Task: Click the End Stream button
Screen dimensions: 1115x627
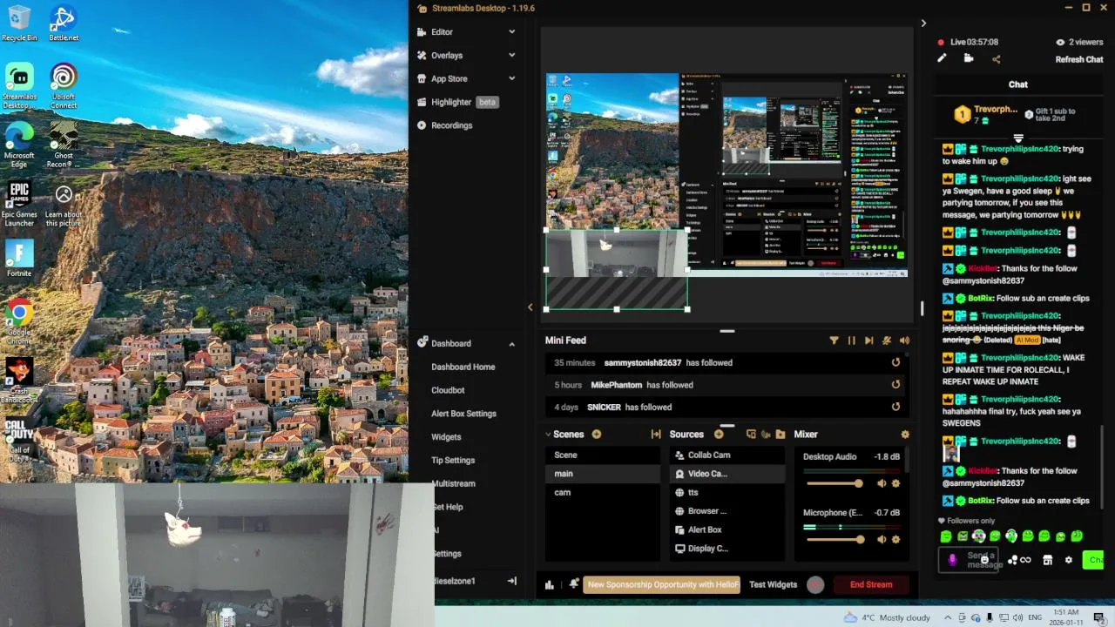Action: coord(871,584)
